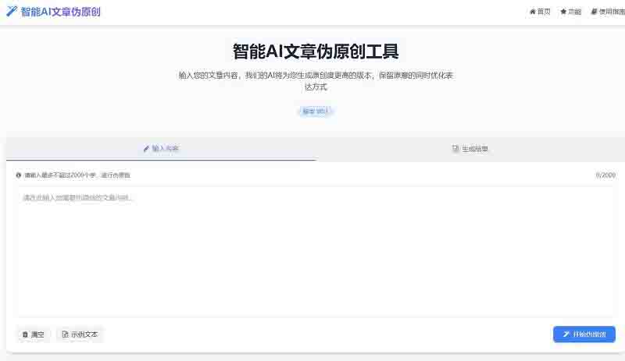
Task: Click the house icon beside 首页
Action: click(533, 12)
